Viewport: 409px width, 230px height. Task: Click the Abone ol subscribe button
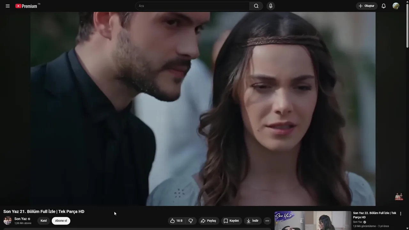click(x=61, y=221)
